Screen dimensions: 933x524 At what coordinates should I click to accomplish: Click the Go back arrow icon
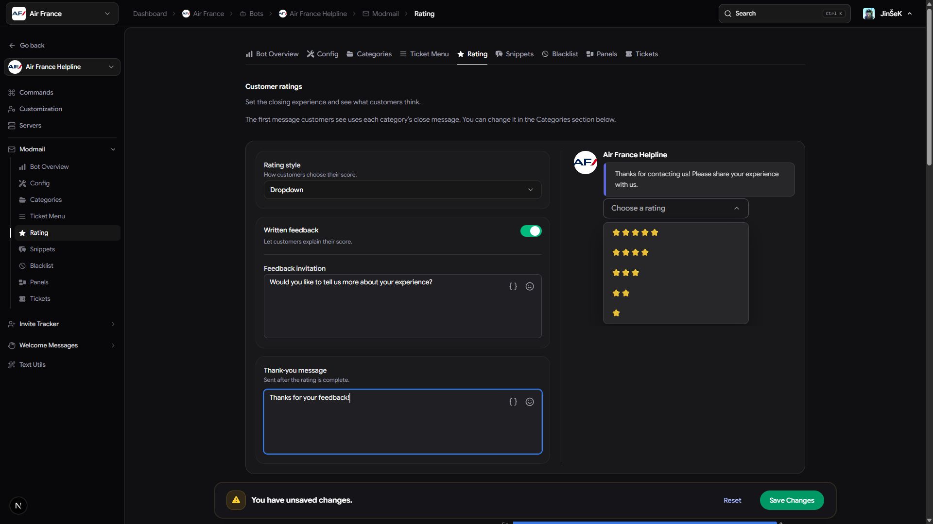(12, 46)
